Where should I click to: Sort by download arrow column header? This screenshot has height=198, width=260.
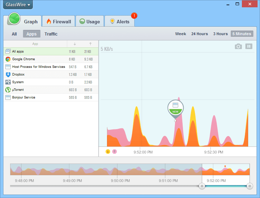point(75,44)
